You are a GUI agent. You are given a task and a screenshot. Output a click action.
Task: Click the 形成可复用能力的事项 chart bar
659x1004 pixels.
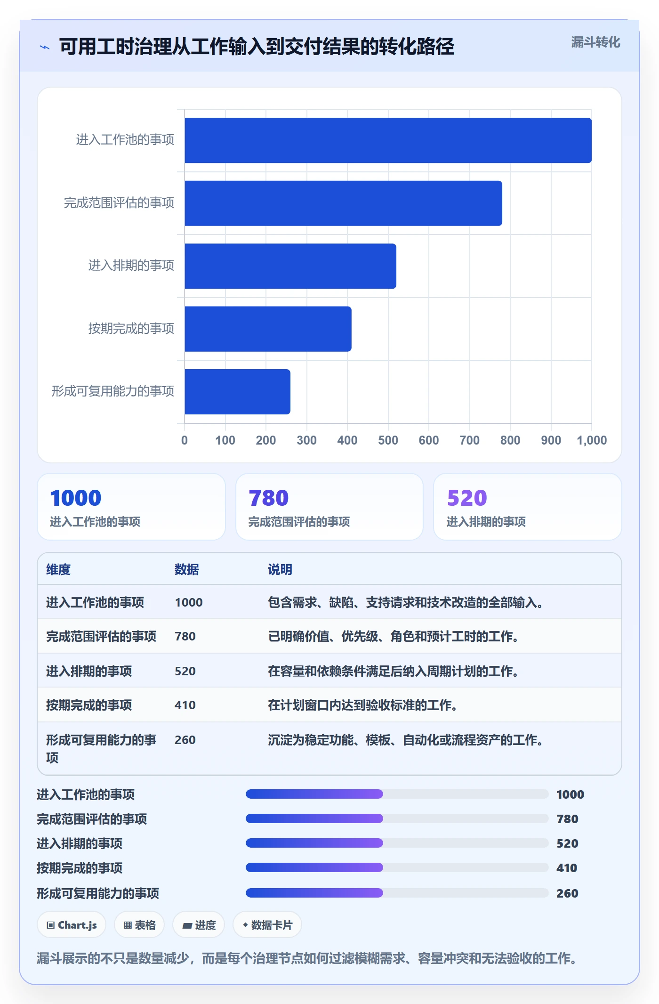click(x=237, y=392)
